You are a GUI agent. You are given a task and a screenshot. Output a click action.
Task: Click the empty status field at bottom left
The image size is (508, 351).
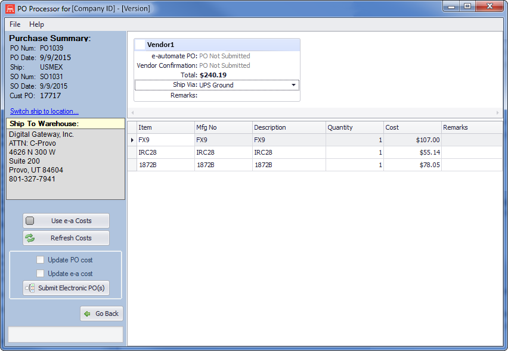[x=66, y=334]
